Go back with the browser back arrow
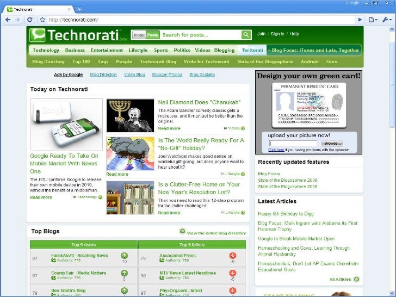Image resolution: width=396 pixels, height=297 pixels. [x=8, y=20]
